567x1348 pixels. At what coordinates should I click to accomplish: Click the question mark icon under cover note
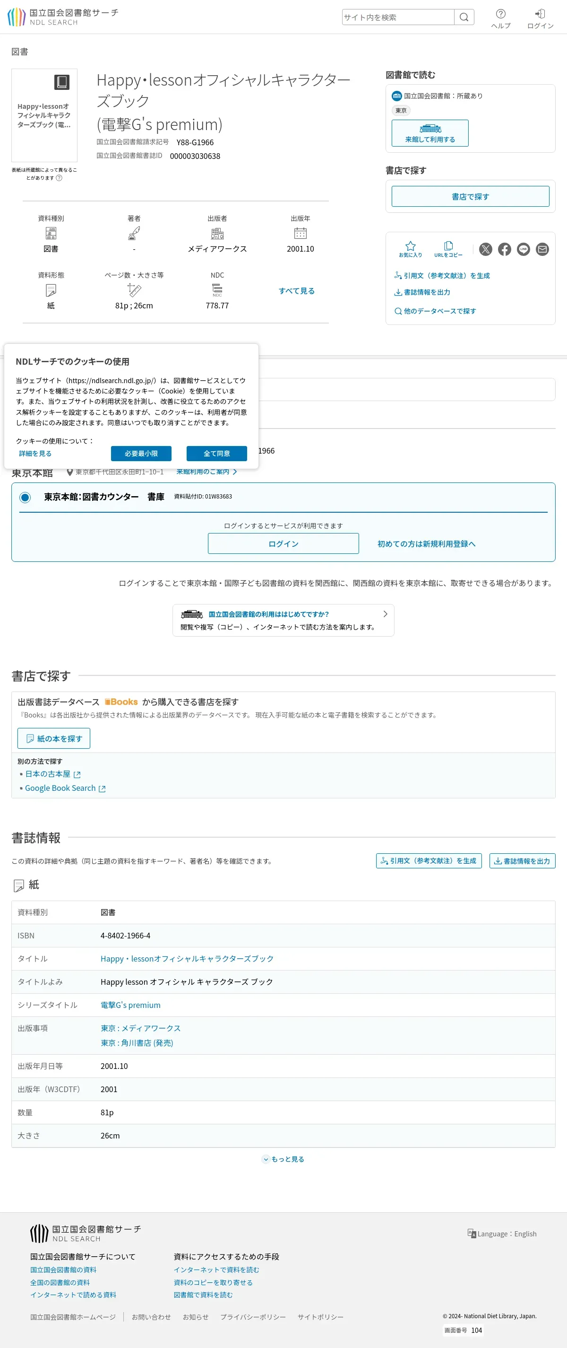tap(59, 178)
